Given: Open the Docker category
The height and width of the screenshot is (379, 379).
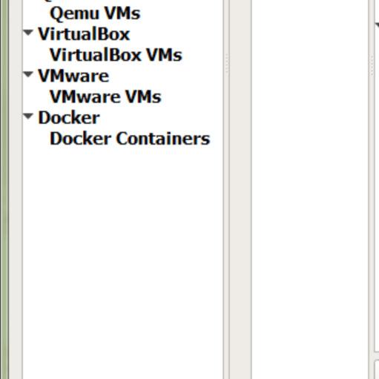Looking at the screenshot, I should point(69,118).
